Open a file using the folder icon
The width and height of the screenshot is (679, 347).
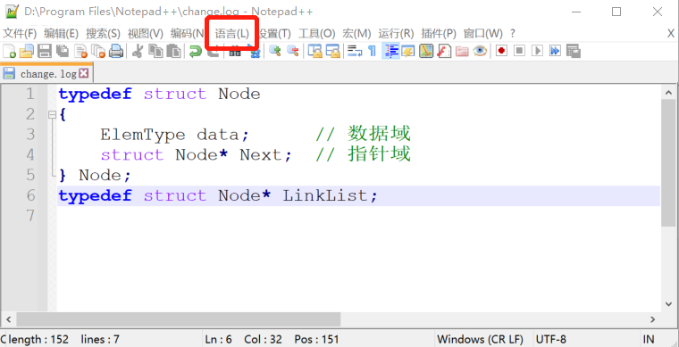(27, 51)
